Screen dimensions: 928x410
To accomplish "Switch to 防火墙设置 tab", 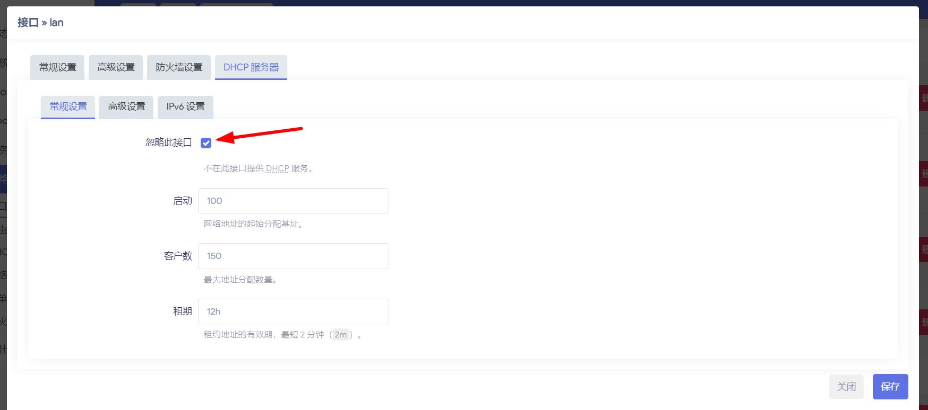I will (179, 67).
